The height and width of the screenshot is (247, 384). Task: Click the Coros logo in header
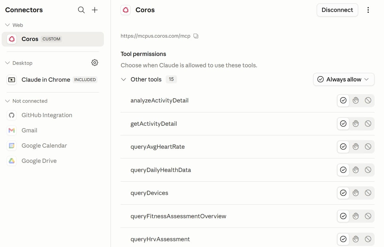pyautogui.click(x=126, y=10)
